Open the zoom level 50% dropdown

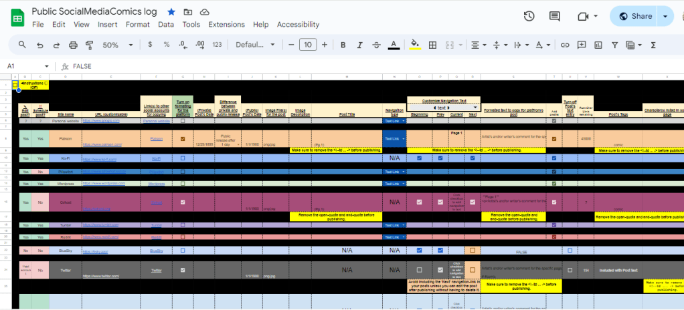point(115,45)
